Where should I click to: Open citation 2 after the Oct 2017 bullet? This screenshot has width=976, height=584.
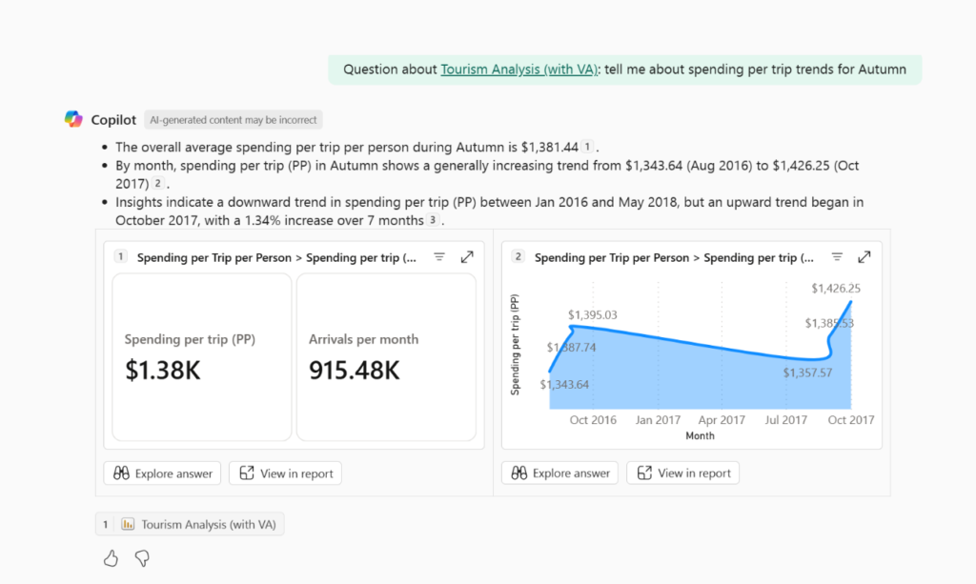coord(158,184)
